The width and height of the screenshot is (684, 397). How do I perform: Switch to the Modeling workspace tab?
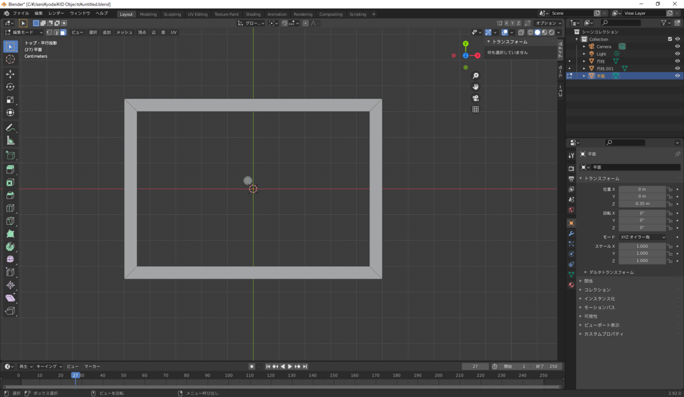pos(148,14)
